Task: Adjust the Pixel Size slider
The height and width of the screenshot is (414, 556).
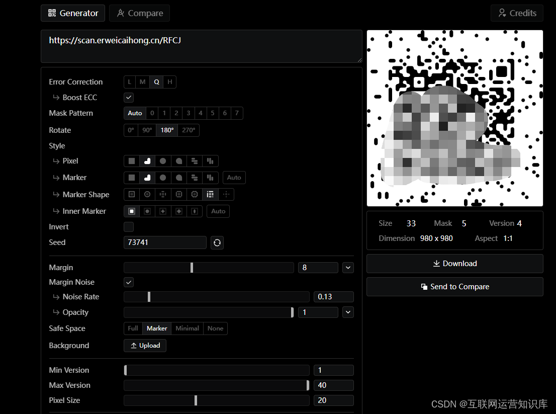Action: 217,400
